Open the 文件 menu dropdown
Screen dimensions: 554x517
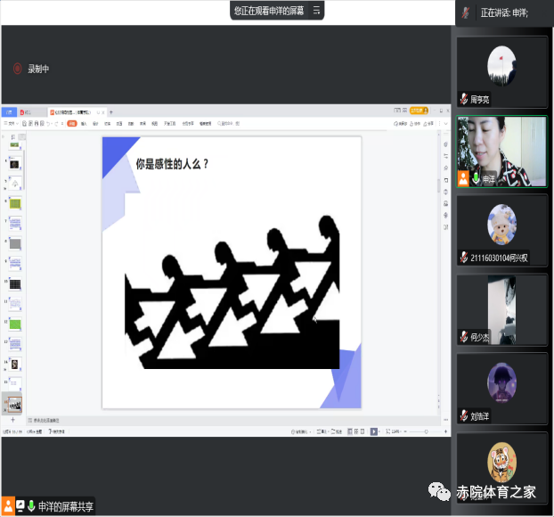pyautogui.click(x=11, y=123)
